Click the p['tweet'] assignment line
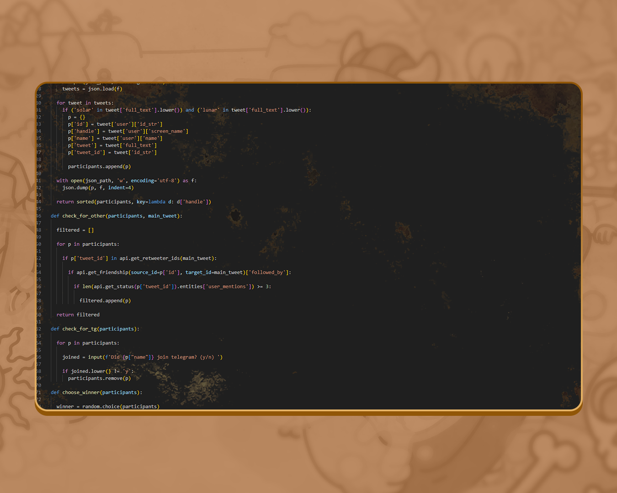 (112, 146)
